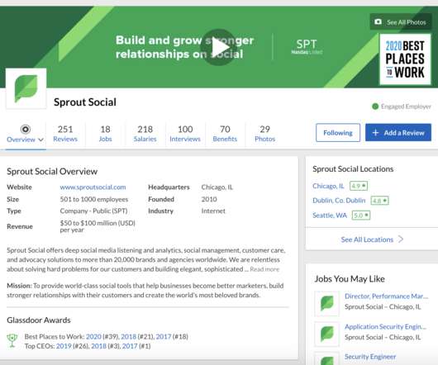Open Top CEOs 2017 link
Screen dimensions: 438x365
pyautogui.click(x=130, y=346)
